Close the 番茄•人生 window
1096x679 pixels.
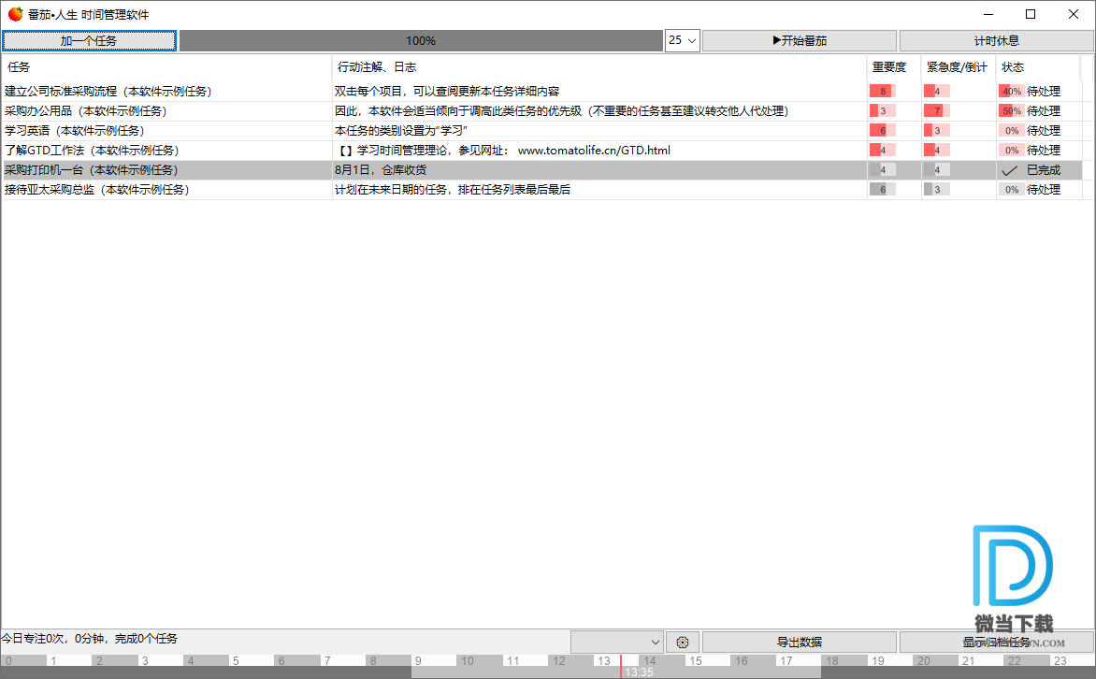[x=1073, y=14]
